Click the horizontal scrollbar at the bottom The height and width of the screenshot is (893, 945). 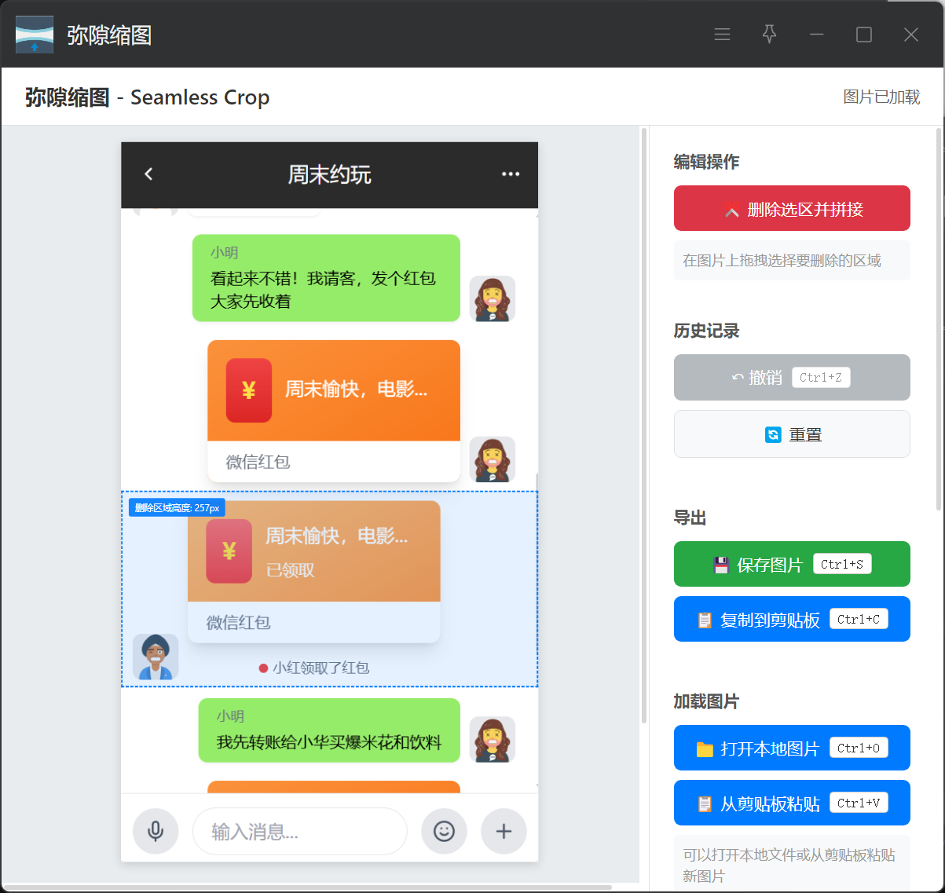(306, 888)
